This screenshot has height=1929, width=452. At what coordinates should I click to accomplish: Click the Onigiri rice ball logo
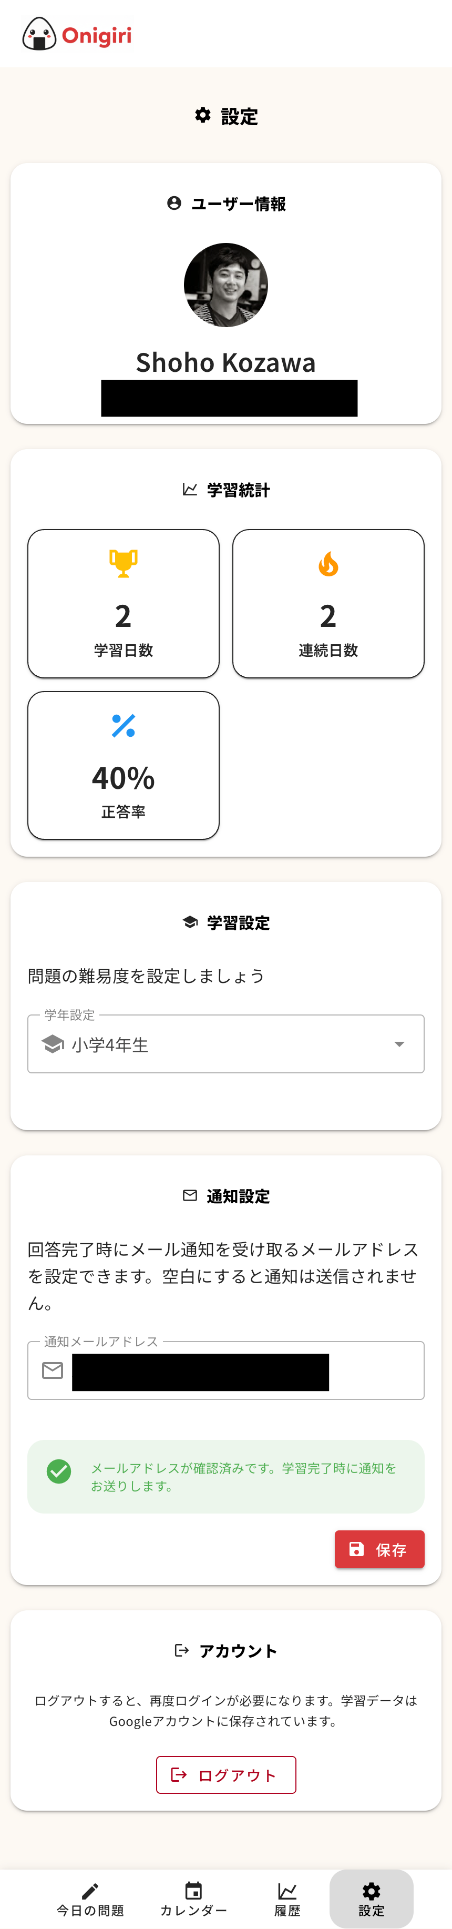click(x=39, y=35)
